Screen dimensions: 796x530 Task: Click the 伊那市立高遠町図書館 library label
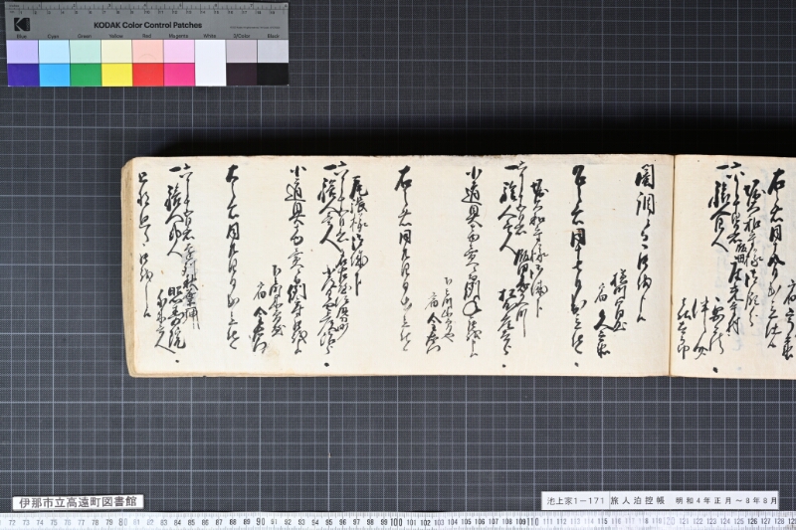(x=78, y=502)
